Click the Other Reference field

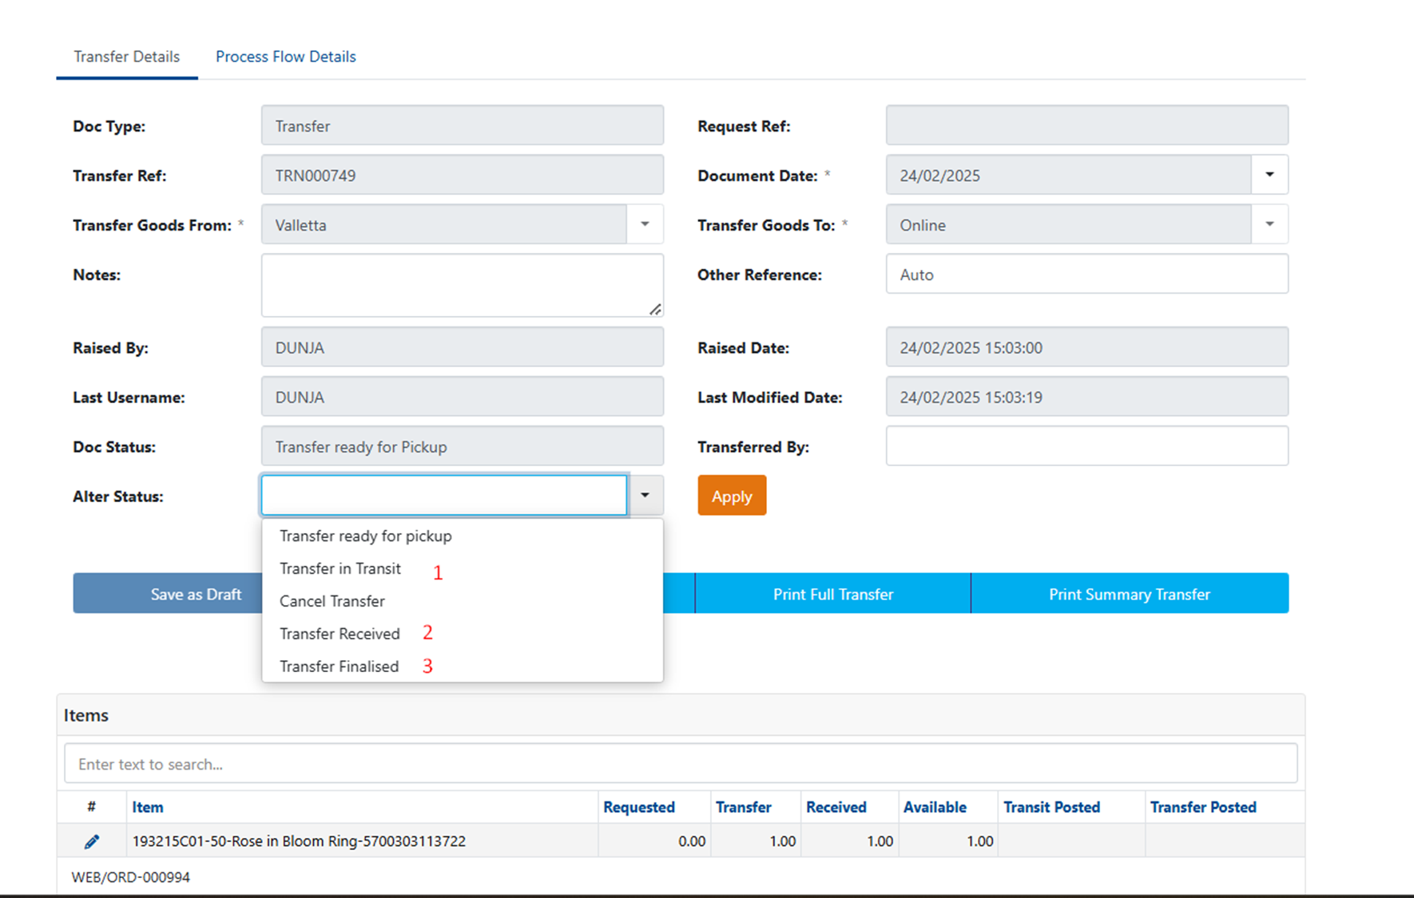click(1087, 274)
